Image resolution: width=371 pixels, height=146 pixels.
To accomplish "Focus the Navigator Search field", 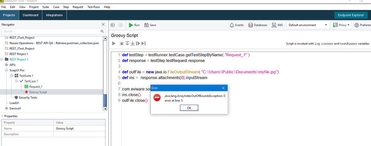I will (x=53, y=31).
